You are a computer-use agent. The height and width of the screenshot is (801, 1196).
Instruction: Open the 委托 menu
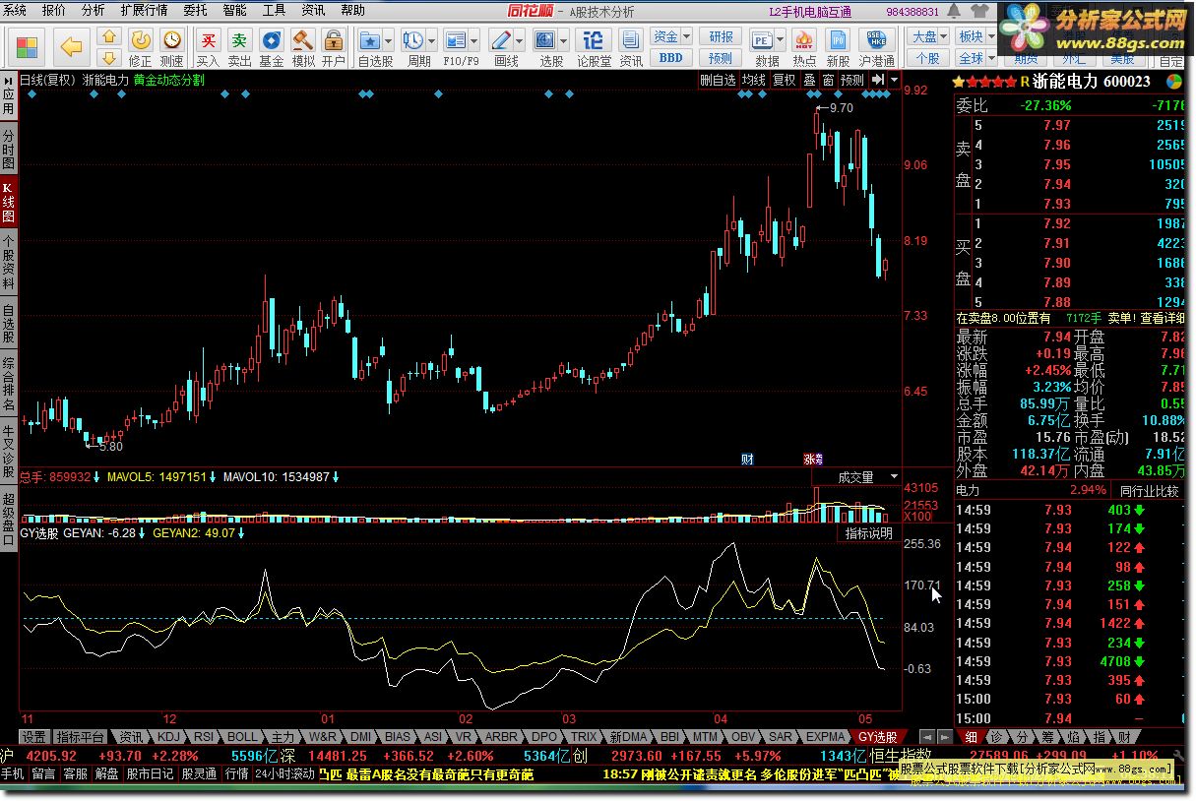195,10
